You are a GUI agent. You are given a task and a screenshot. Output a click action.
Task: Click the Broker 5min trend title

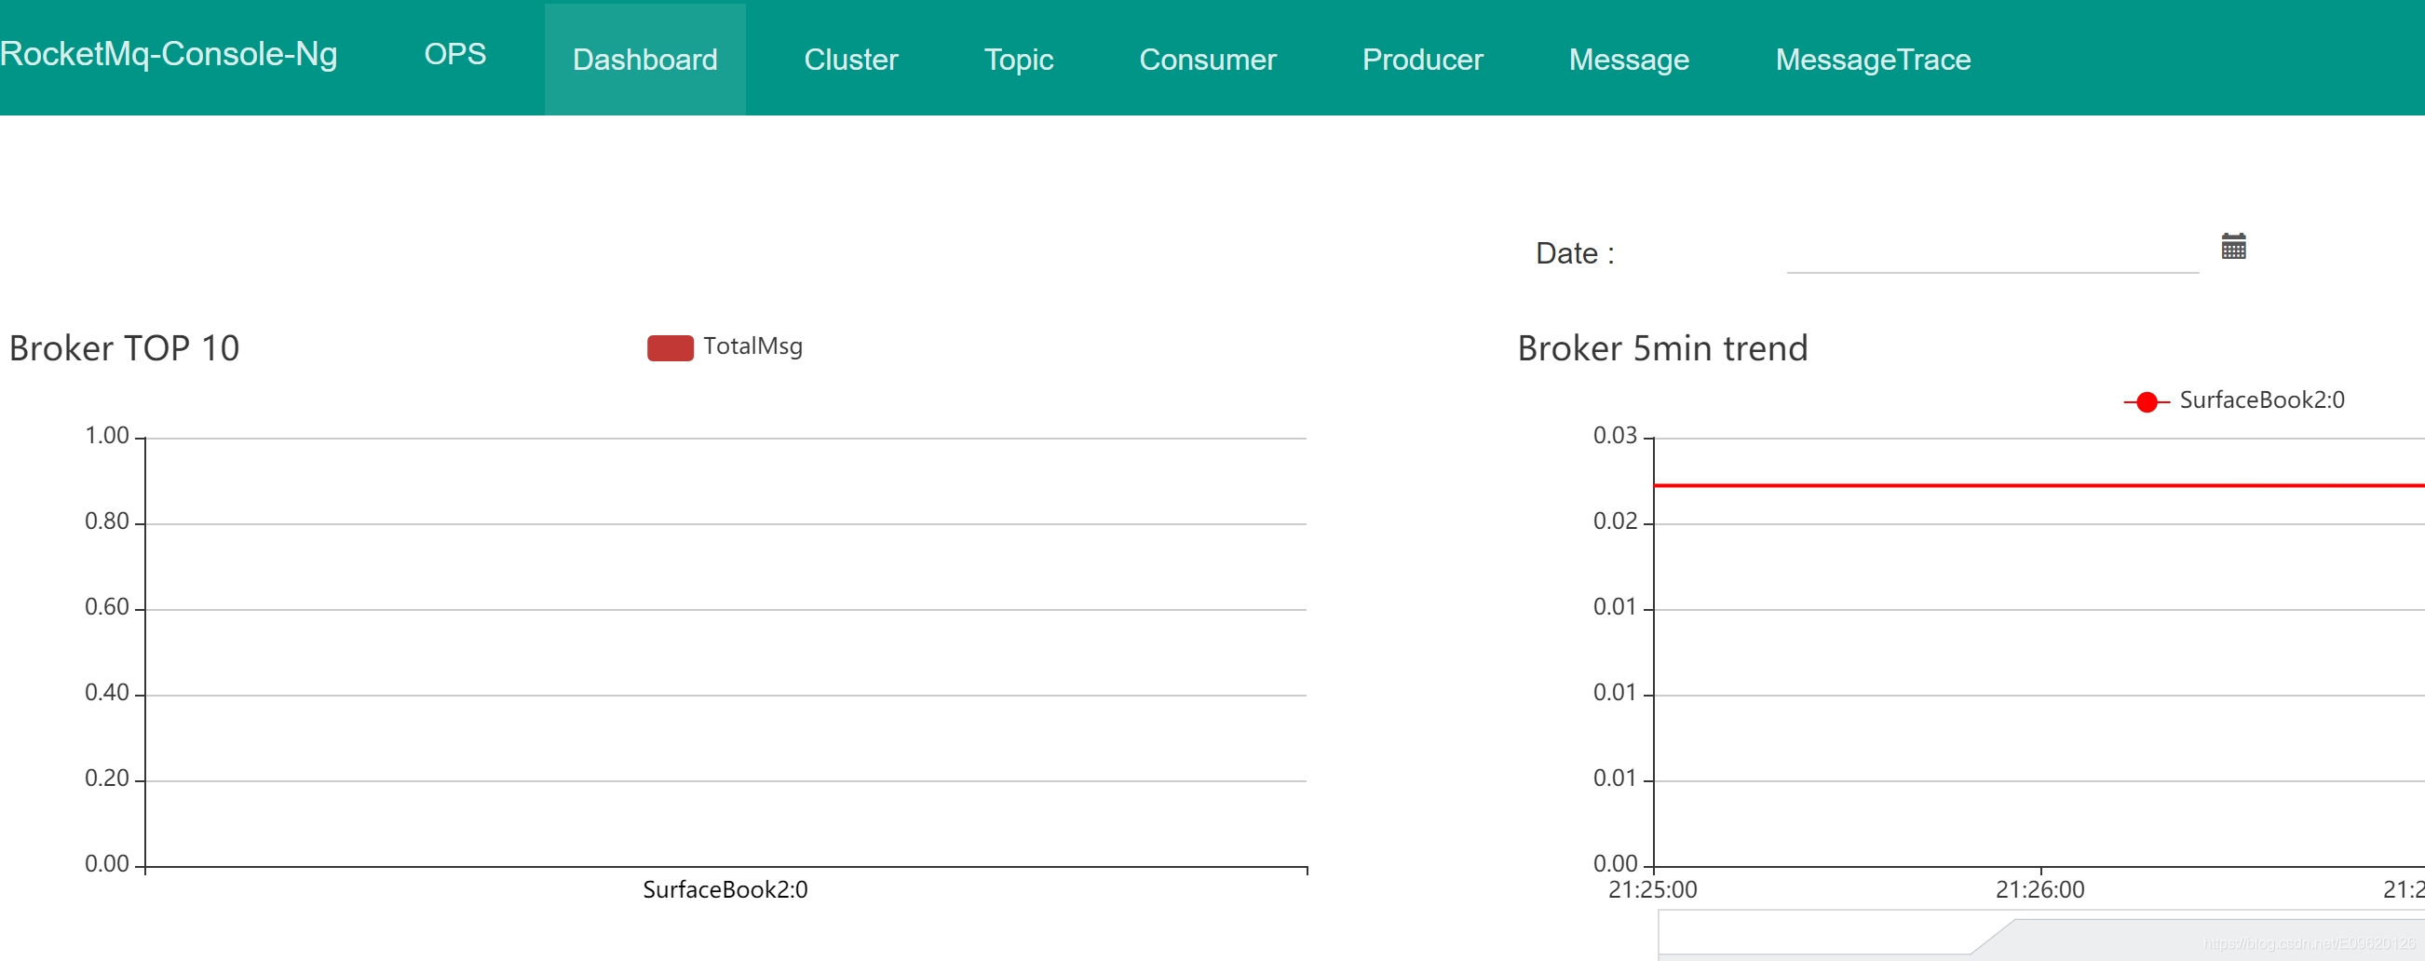(1661, 348)
